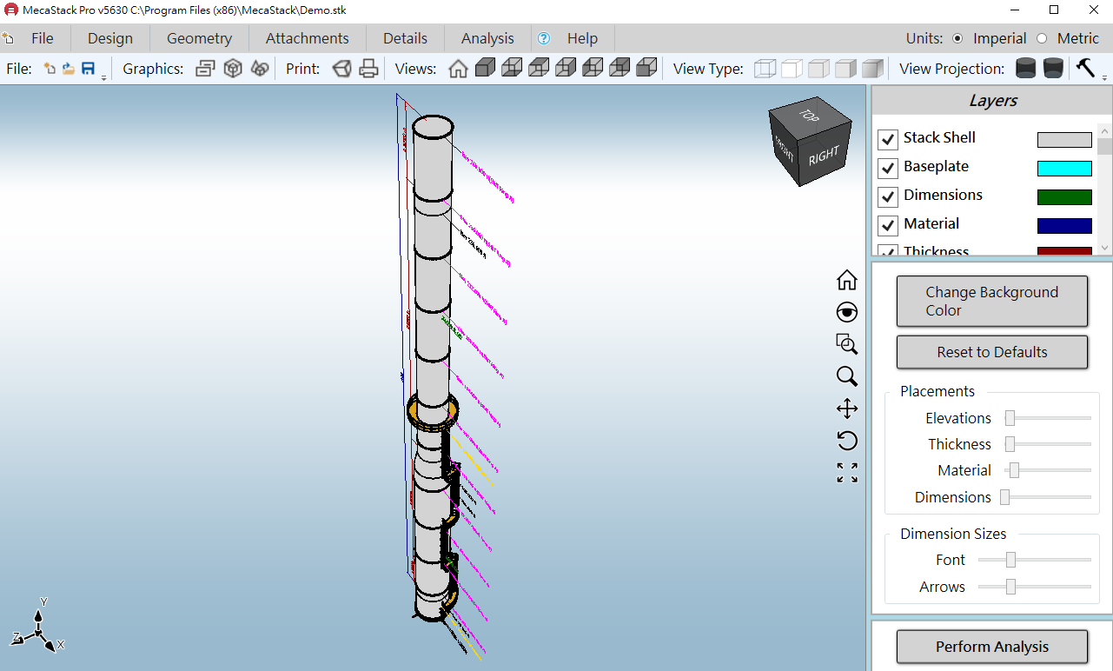1113x671 pixels.
Task: Click the Reset to Defaults button
Action: coord(991,352)
